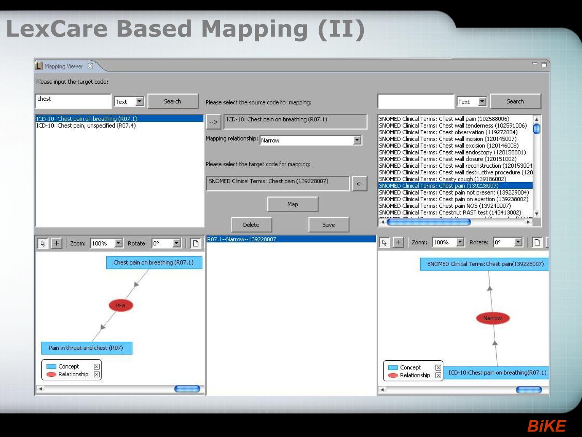
Task: Toggle Concept checkbox in right legend
Action: point(438,368)
